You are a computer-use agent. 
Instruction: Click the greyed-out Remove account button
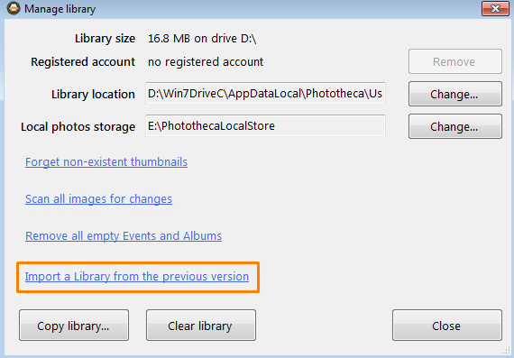455,61
